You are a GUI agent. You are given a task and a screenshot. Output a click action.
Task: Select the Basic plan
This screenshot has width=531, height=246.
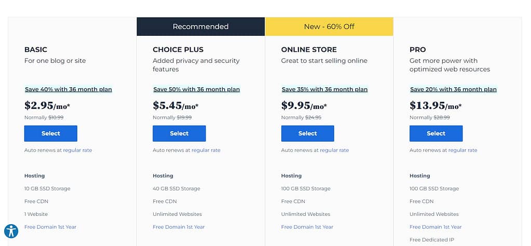51,133
